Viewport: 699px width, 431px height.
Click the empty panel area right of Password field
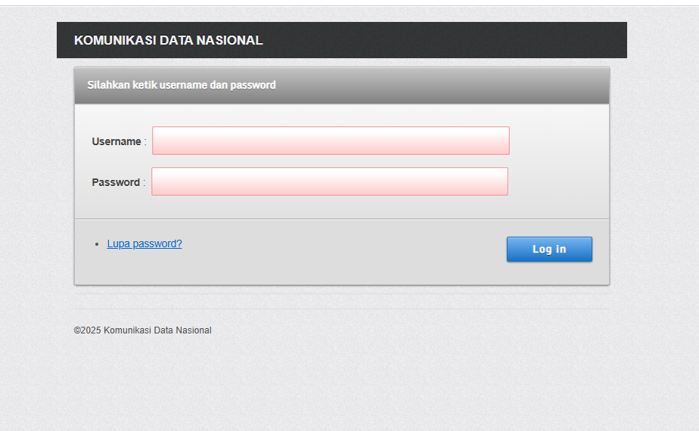pyautogui.click(x=560, y=181)
